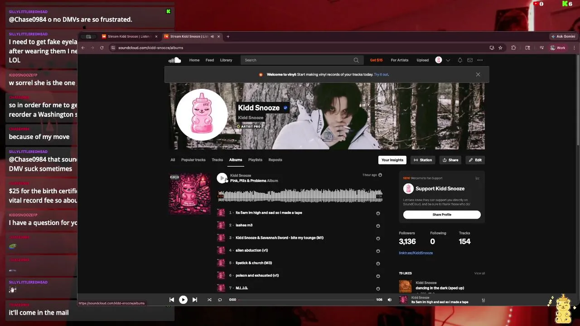
Task: Open user avatar in the top navigation
Action: pos(438,60)
